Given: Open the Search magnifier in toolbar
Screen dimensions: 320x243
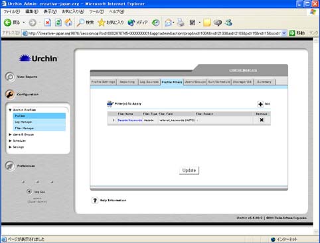Looking at the screenshot, I should tap(80, 23).
